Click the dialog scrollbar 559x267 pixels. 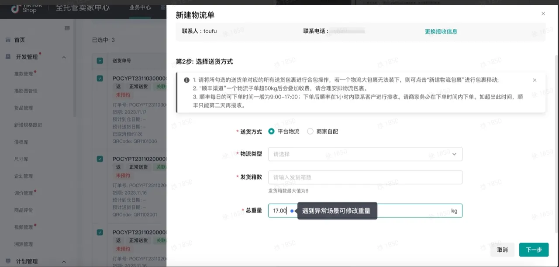pyautogui.click(x=556, y=144)
